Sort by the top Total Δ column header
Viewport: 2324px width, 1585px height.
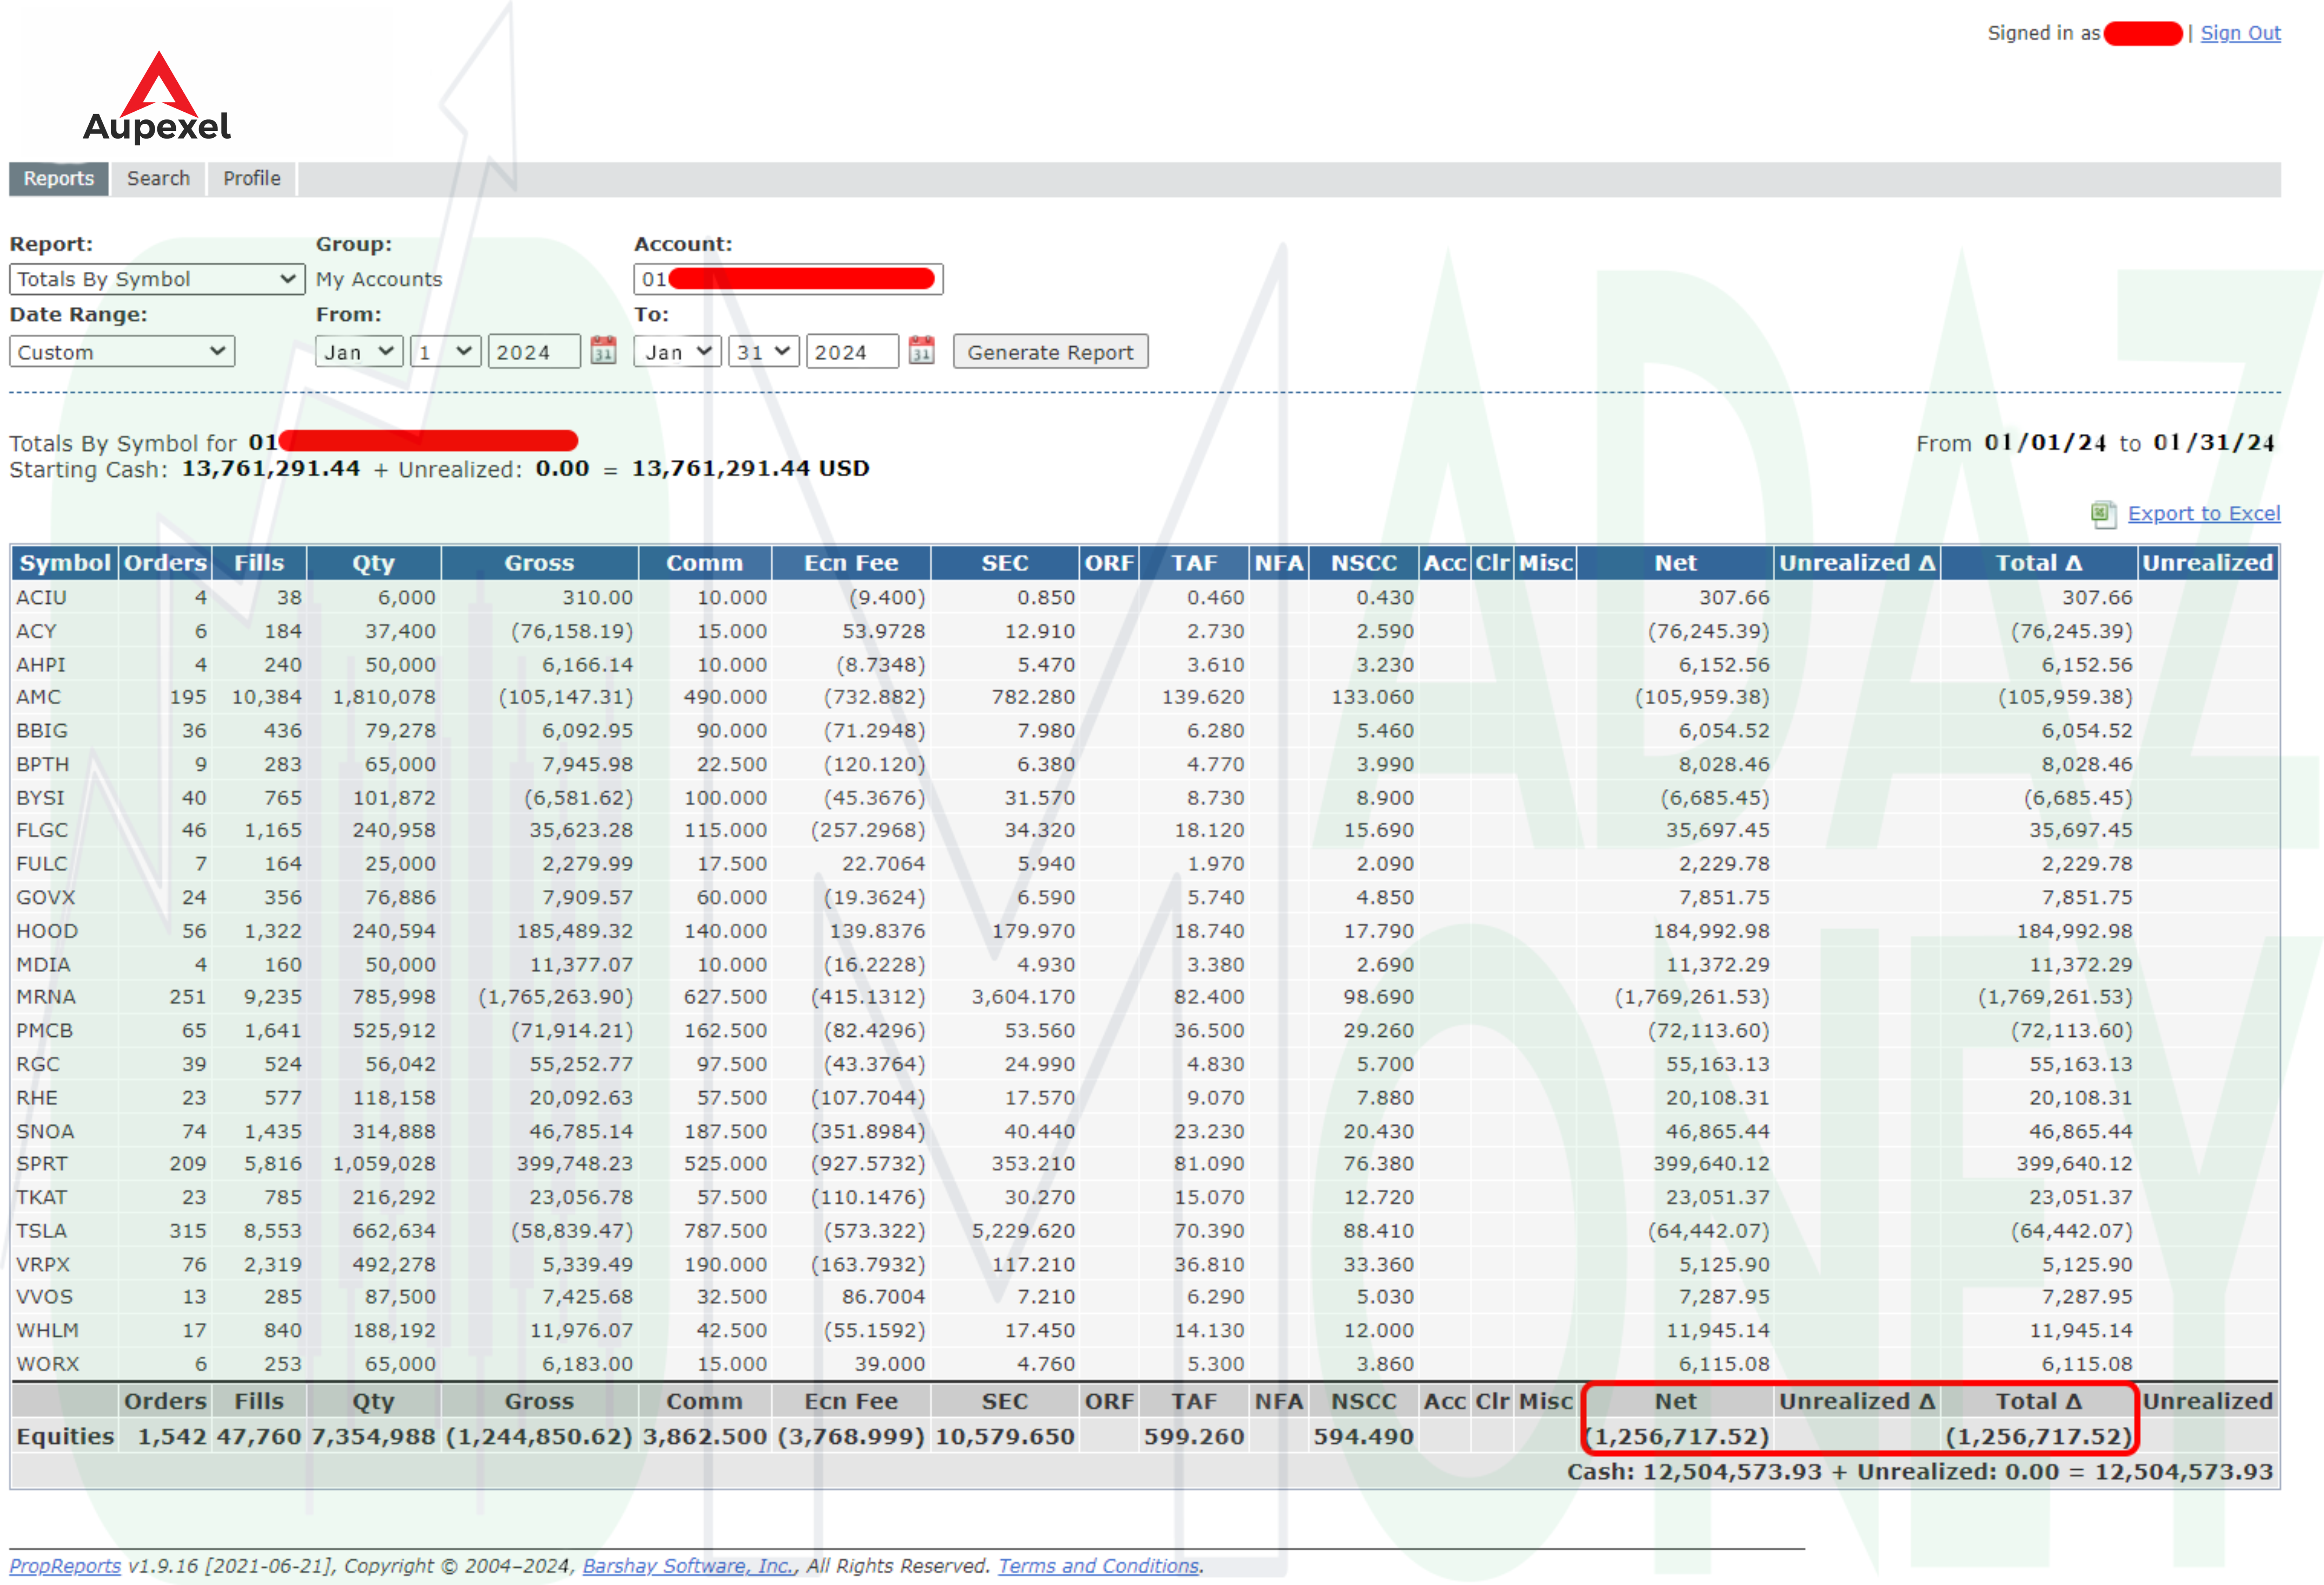pos(2039,563)
